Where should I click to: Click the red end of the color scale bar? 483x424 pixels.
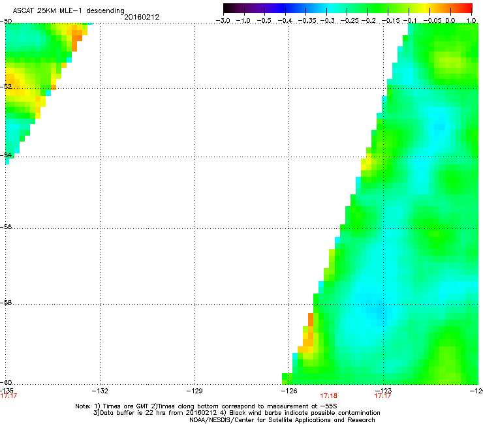(466, 8)
